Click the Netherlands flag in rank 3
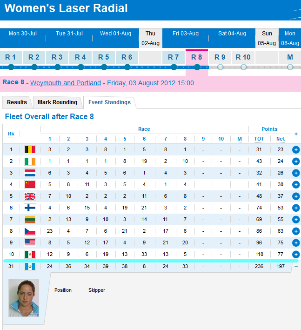Viewport: 301px width, 330px height. coord(30,173)
